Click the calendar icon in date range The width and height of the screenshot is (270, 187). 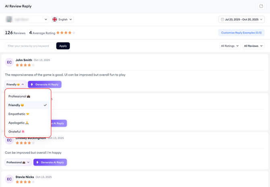(x=222, y=19)
